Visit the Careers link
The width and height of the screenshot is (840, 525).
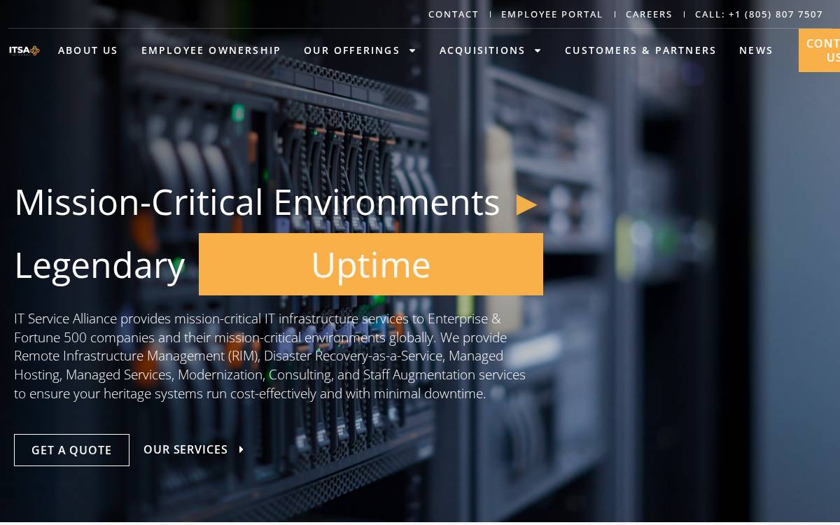click(649, 14)
